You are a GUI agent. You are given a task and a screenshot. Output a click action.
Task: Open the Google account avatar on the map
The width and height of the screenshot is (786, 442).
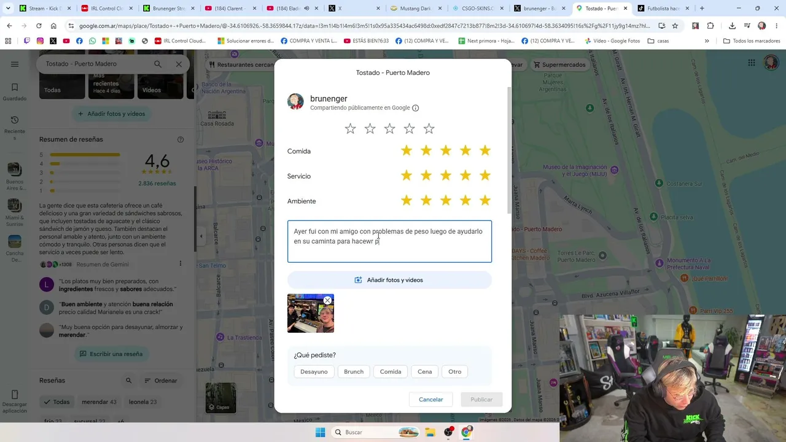[x=771, y=63]
